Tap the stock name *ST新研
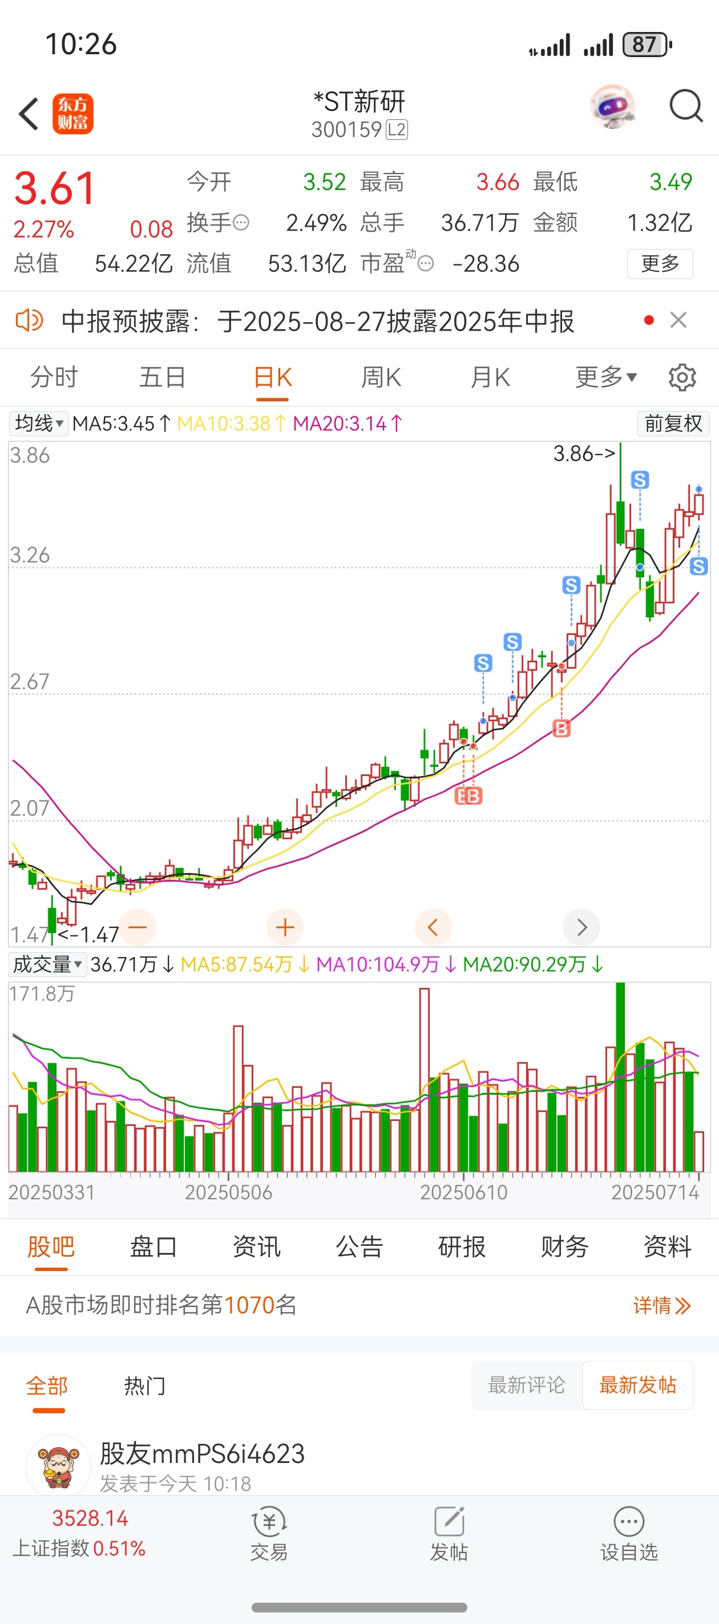This screenshot has width=719, height=1624. pyautogui.click(x=359, y=101)
